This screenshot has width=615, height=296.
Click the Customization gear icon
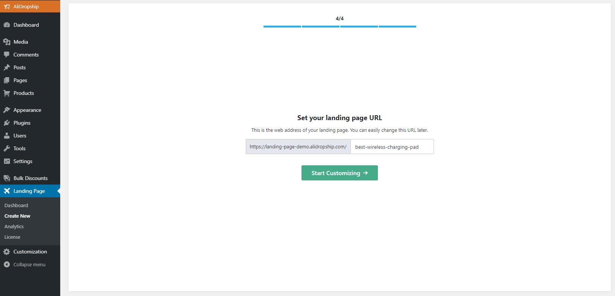[x=7, y=252]
